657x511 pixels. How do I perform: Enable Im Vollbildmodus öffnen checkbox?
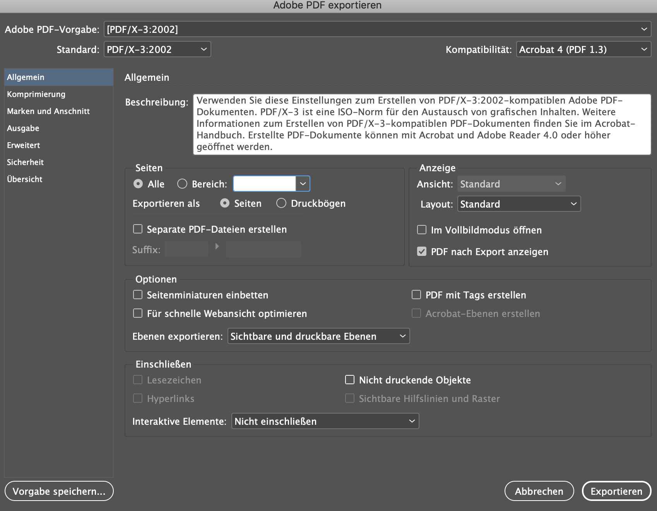(422, 230)
